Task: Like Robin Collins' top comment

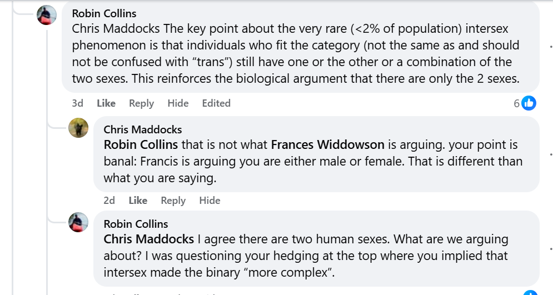Action: (106, 103)
